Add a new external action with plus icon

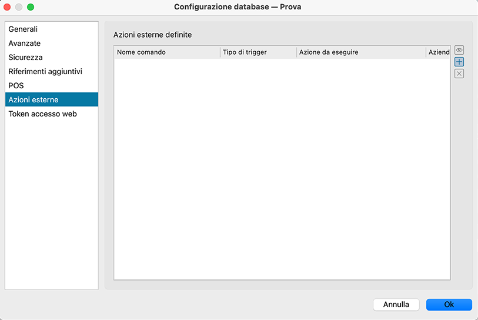pyautogui.click(x=459, y=62)
